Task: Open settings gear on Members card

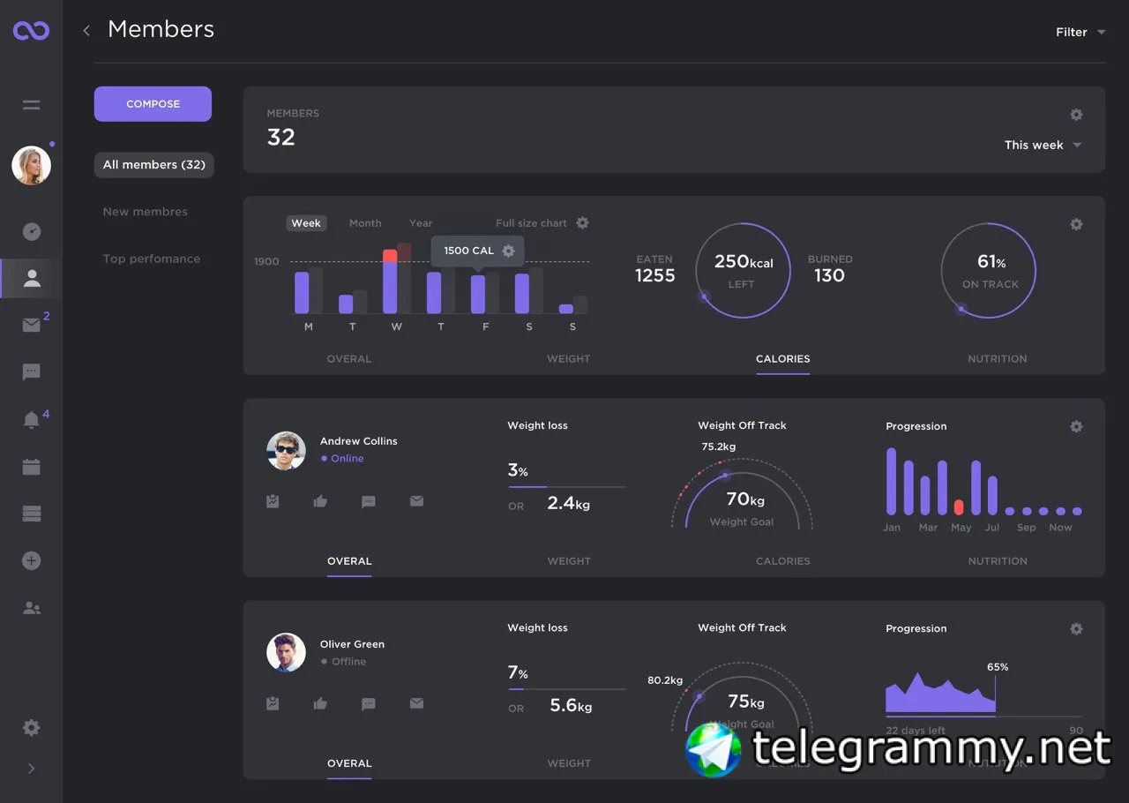Action: pyautogui.click(x=1076, y=115)
